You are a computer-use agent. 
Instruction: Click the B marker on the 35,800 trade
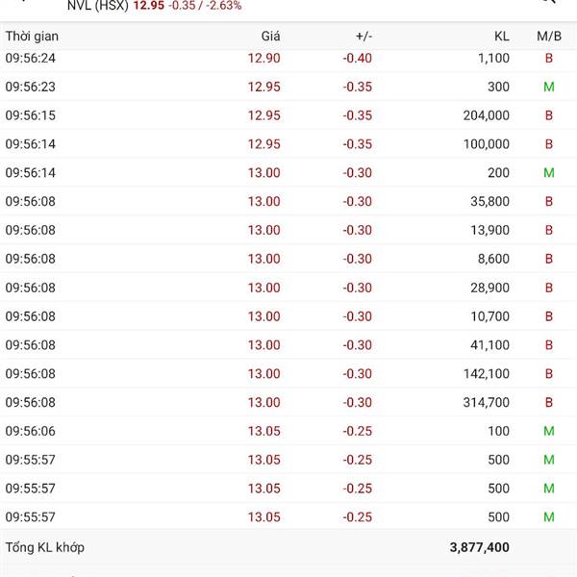click(549, 202)
